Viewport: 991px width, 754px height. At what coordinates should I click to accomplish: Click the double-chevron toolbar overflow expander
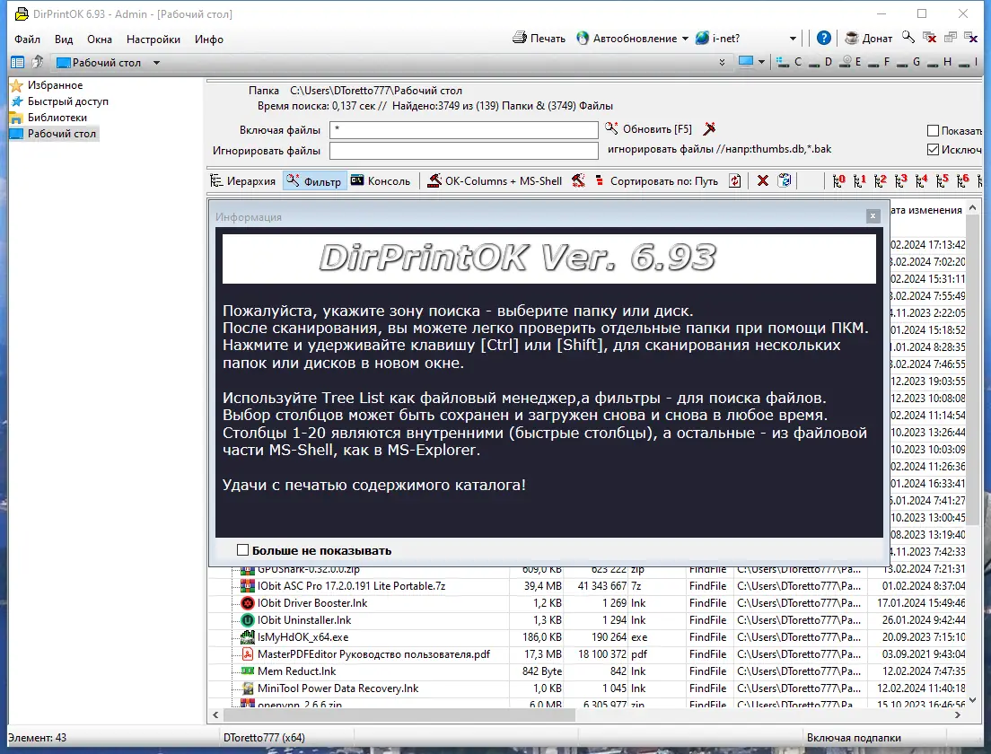pos(722,62)
